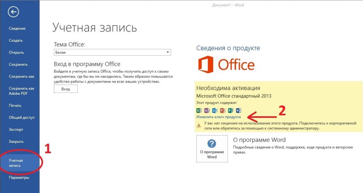Click the О программе Word heading text

259,140
